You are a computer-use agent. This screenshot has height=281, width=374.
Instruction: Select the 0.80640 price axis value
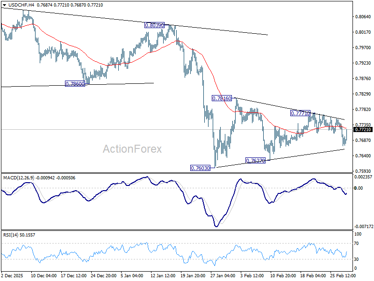point(363,17)
